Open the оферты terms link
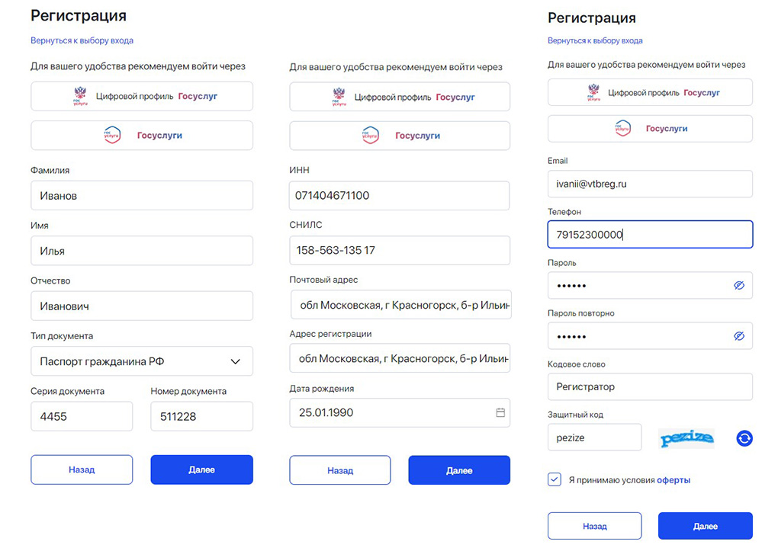The image size is (778, 548). 674,480
